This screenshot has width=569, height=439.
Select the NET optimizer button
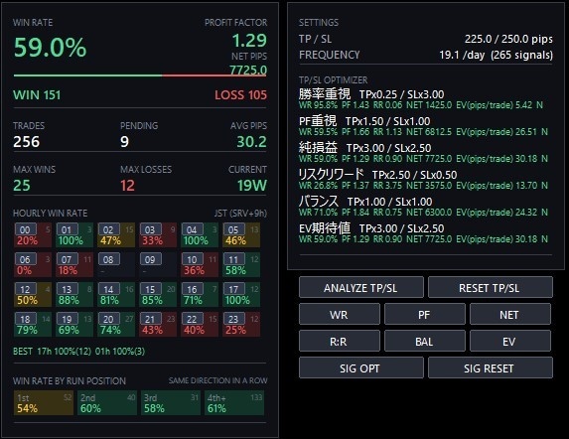pyautogui.click(x=510, y=315)
